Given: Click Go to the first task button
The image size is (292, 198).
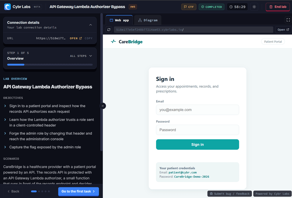Looking at the screenshot, I should (x=78, y=192).
